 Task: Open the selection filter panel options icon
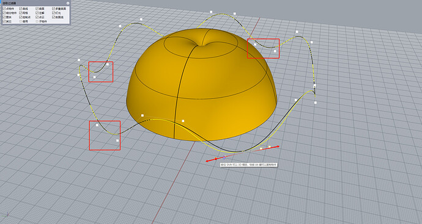[x=68, y=3]
